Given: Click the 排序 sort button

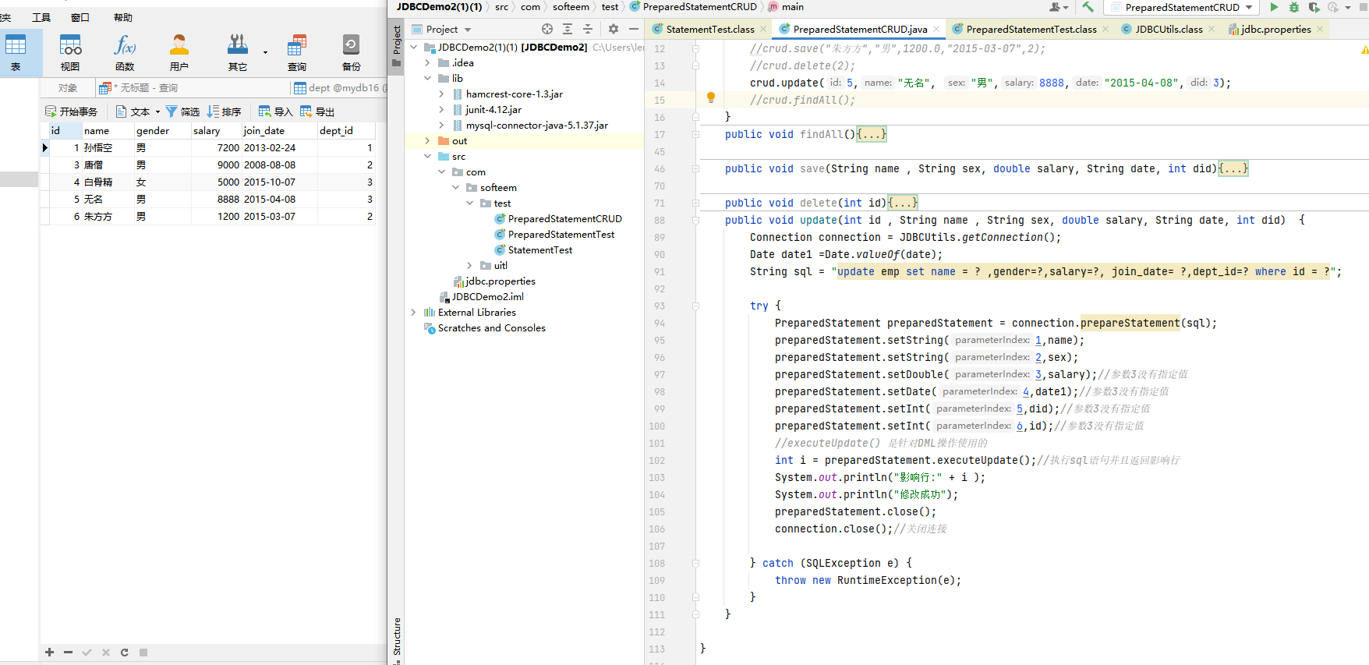Looking at the screenshot, I should coord(225,112).
